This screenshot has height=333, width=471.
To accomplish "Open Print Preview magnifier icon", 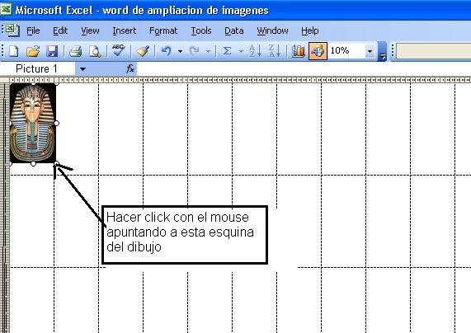I will tap(95, 51).
